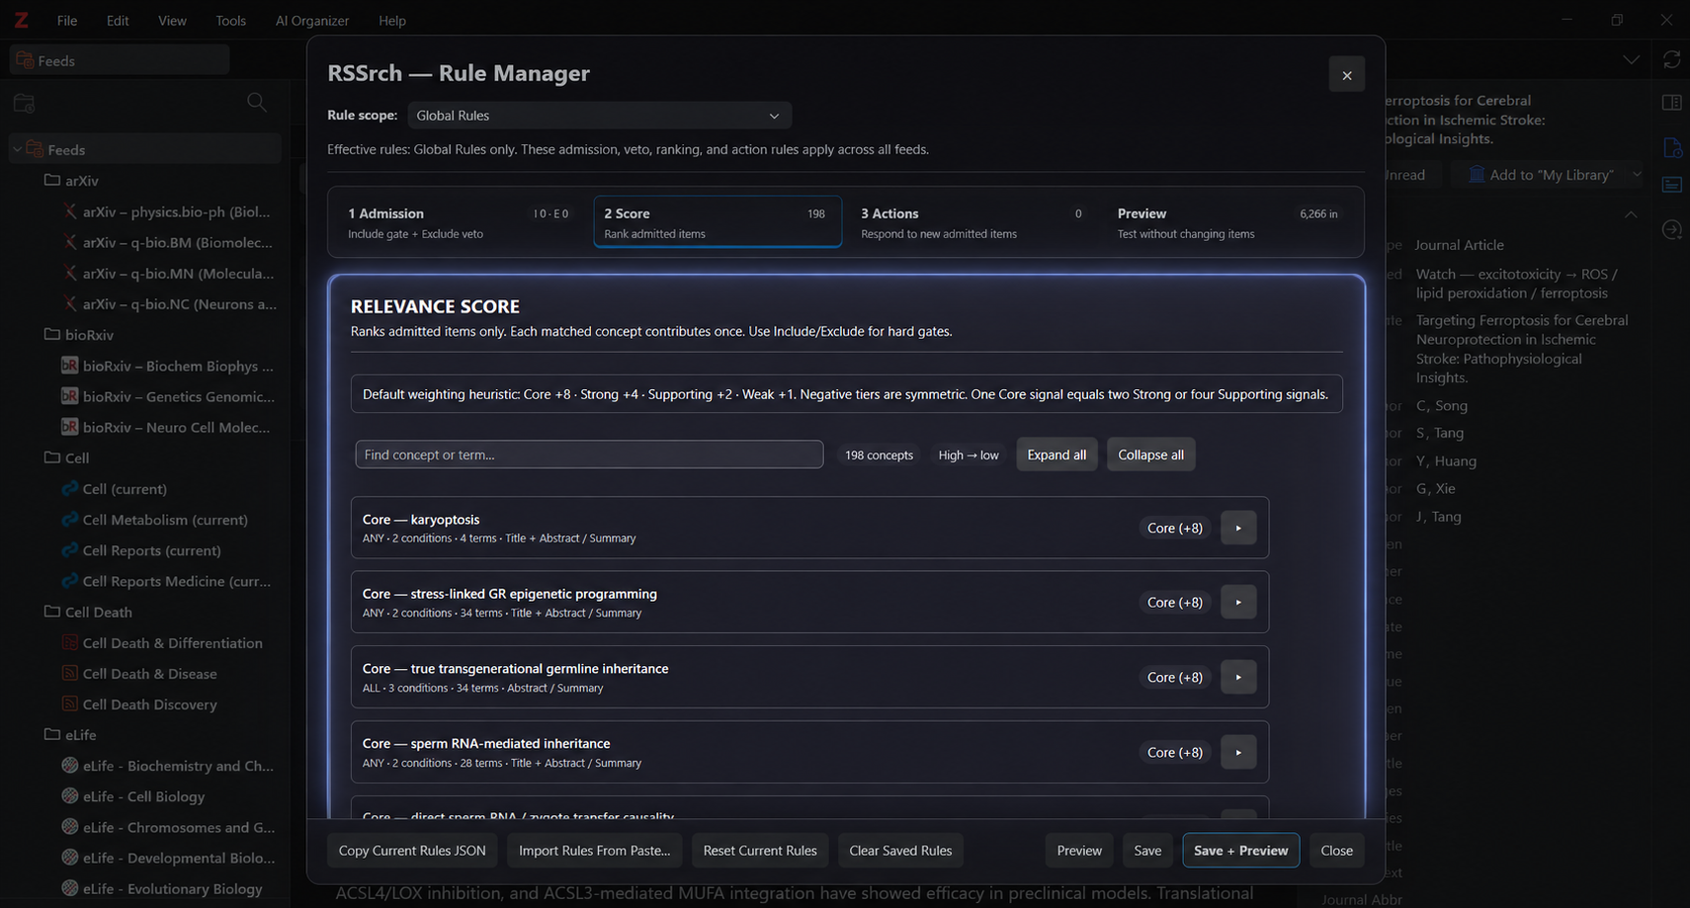1690x908 pixels.
Task: Click the Save + Preview button
Action: 1240,851
